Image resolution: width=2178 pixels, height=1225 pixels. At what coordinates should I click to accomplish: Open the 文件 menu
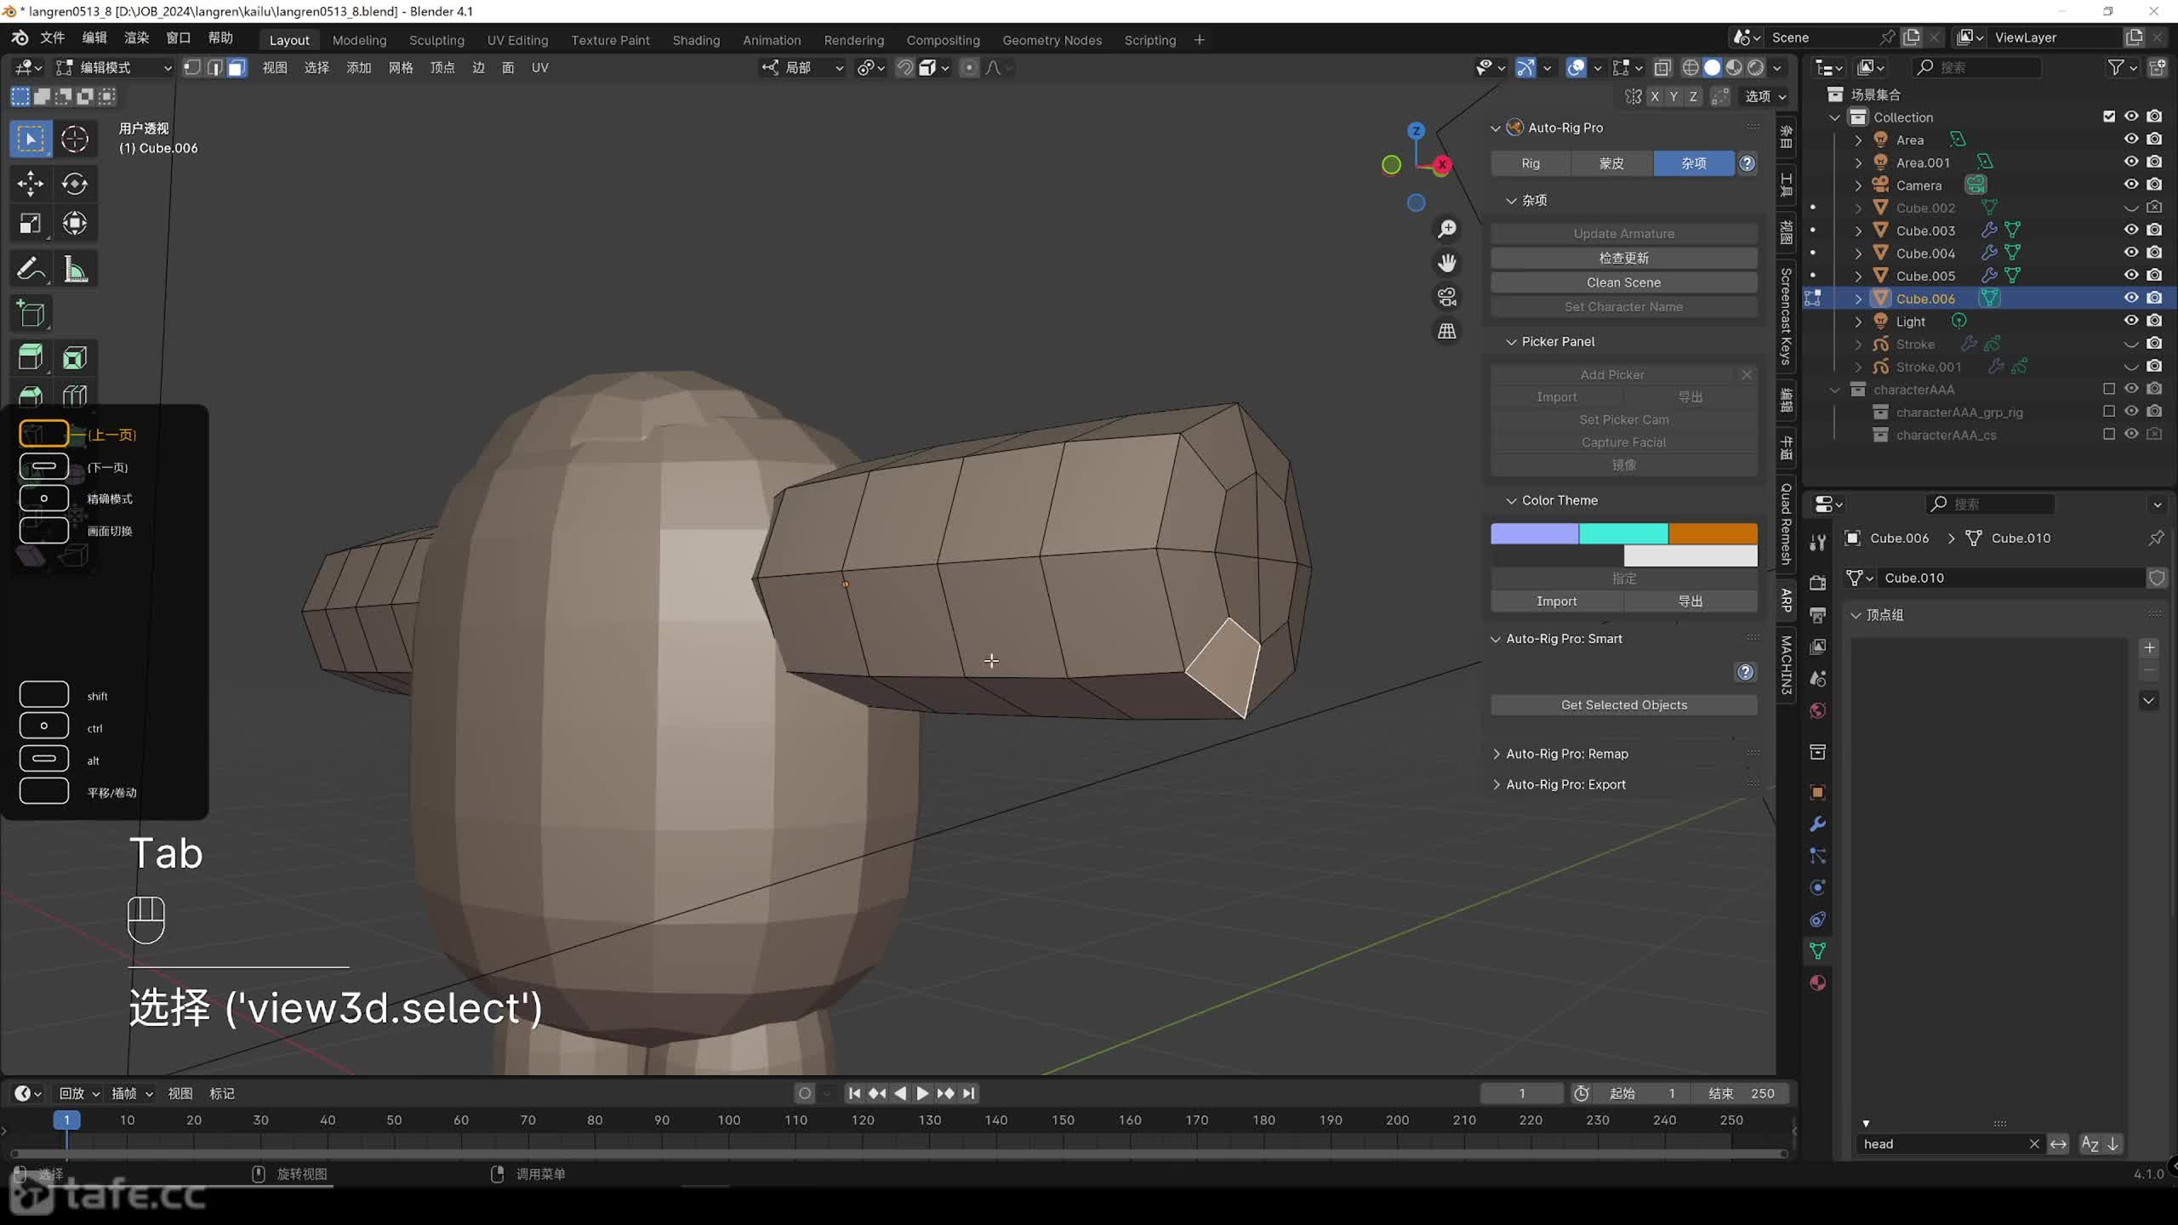pos(53,38)
